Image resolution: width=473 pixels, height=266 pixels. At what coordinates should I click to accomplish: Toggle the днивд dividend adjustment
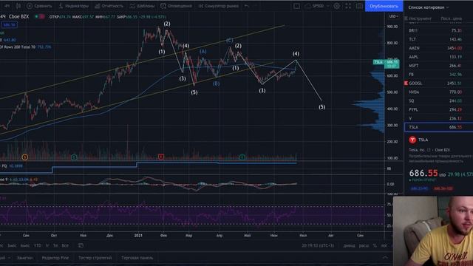(x=349, y=245)
